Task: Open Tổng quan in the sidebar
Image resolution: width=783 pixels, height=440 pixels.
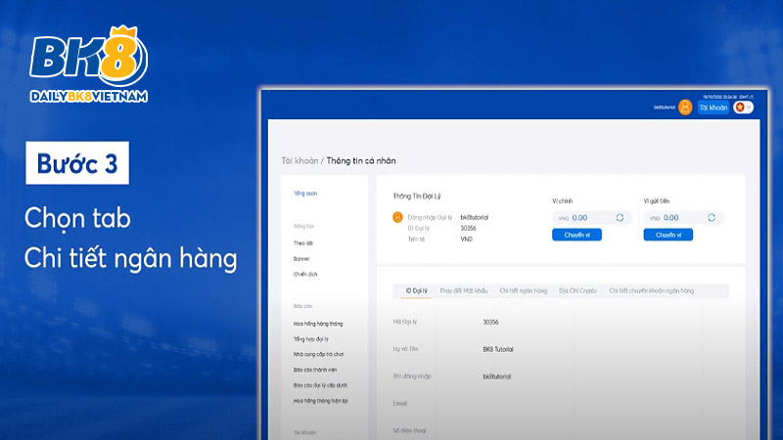Action: click(305, 193)
